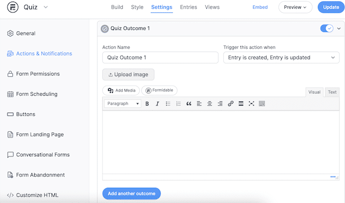
Task: Insert a blockquote
Action: (189, 103)
